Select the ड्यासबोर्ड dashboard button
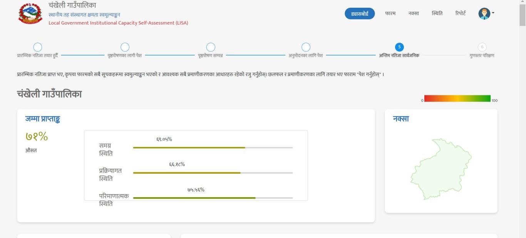The width and height of the screenshot is (526, 238). pyautogui.click(x=360, y=13)
